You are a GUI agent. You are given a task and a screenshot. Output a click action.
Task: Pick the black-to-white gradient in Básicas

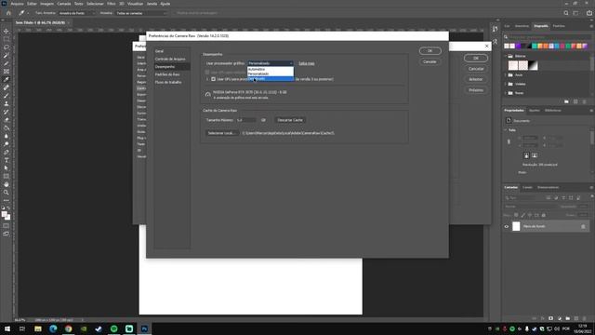(533, 65)
